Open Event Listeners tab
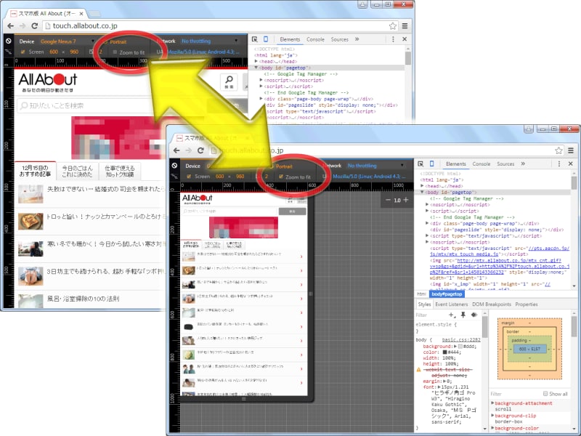 point(451,304)
